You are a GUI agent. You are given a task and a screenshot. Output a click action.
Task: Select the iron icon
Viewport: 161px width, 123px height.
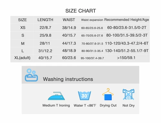[56, 96]
